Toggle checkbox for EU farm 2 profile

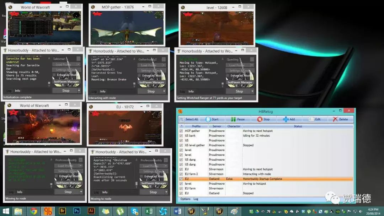pyautogui.click(x=181, y=174)
